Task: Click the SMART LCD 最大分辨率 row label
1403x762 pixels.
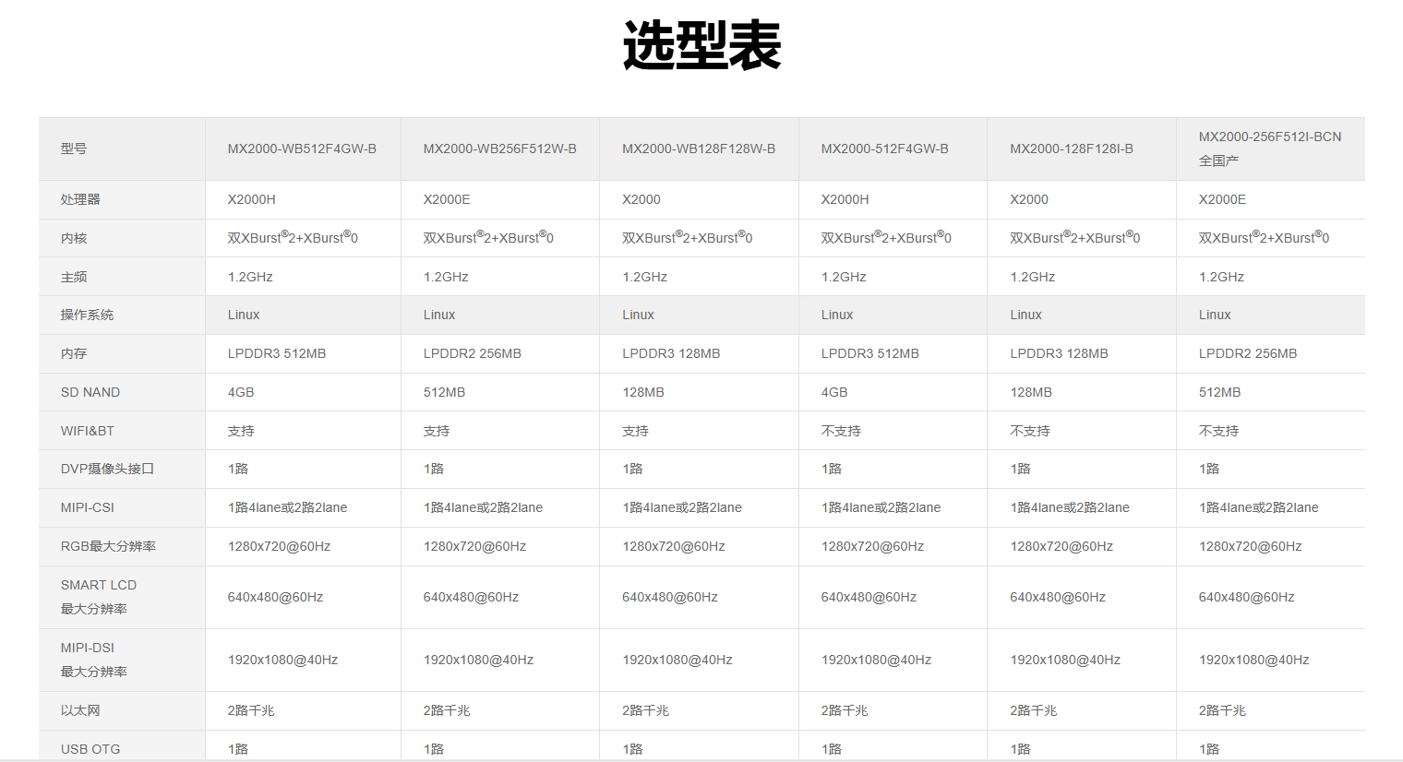Action: [x=98, y=597]
